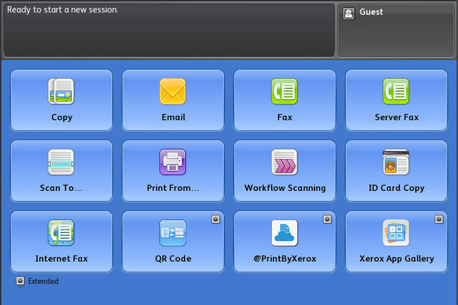Select the Fax phone icon
458x305 pixels.
coord(284,92)
